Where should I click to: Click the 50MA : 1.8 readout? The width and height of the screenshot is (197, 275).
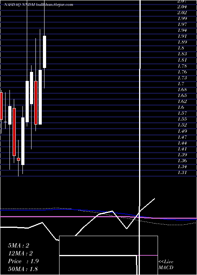tap(23, 269)
